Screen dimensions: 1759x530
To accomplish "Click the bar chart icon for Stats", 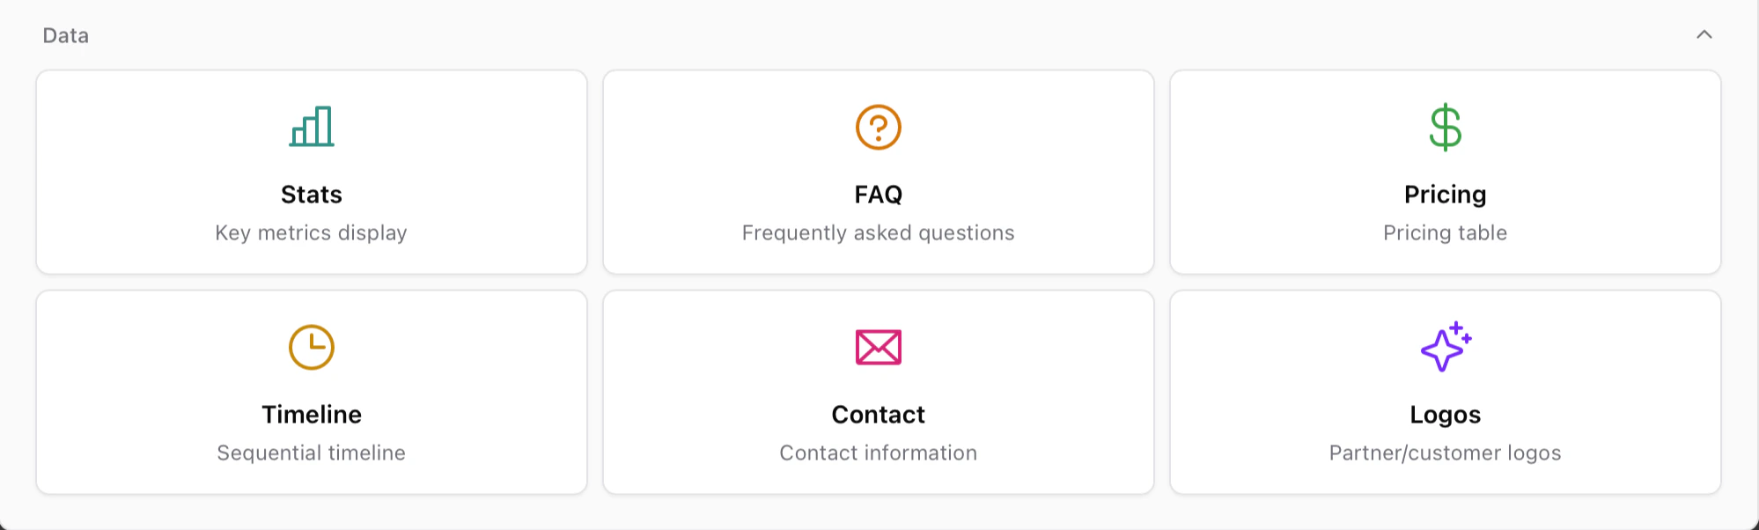I will click(x=312, y=126).
